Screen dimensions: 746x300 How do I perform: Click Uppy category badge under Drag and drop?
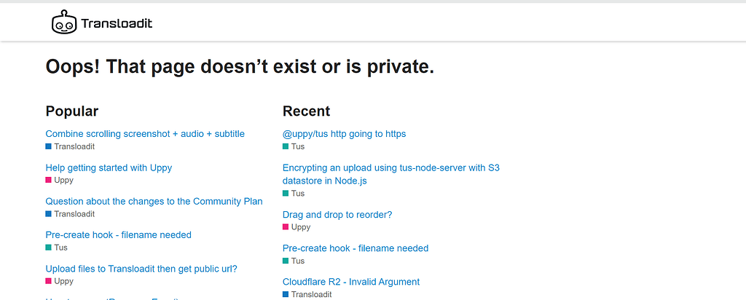297,227
